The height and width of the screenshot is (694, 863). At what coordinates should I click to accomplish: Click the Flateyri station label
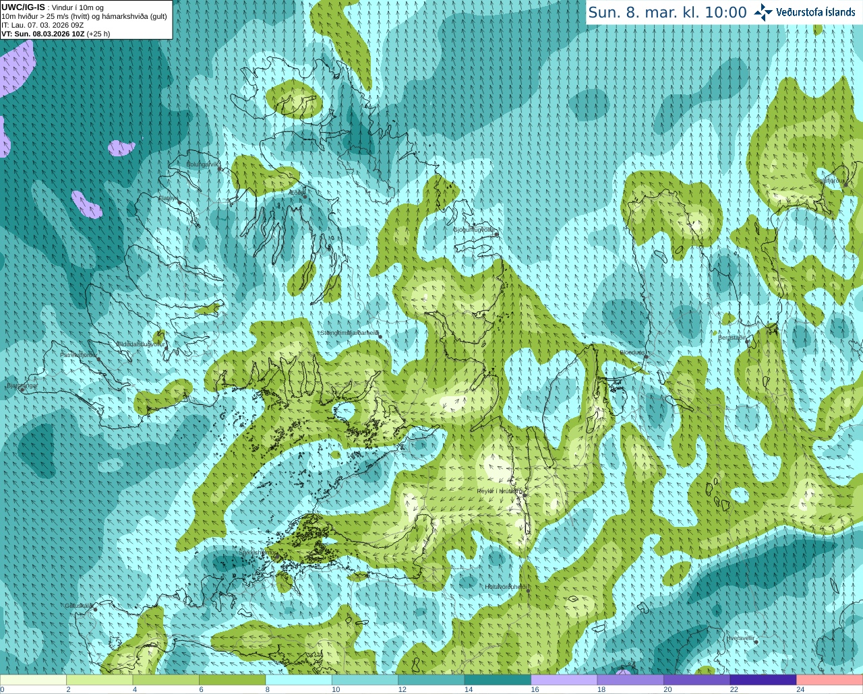click(x=168, y=198)
